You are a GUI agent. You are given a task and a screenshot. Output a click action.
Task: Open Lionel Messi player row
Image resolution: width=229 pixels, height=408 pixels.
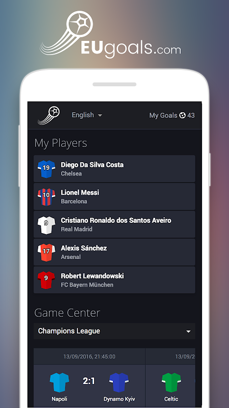point(114,196)
